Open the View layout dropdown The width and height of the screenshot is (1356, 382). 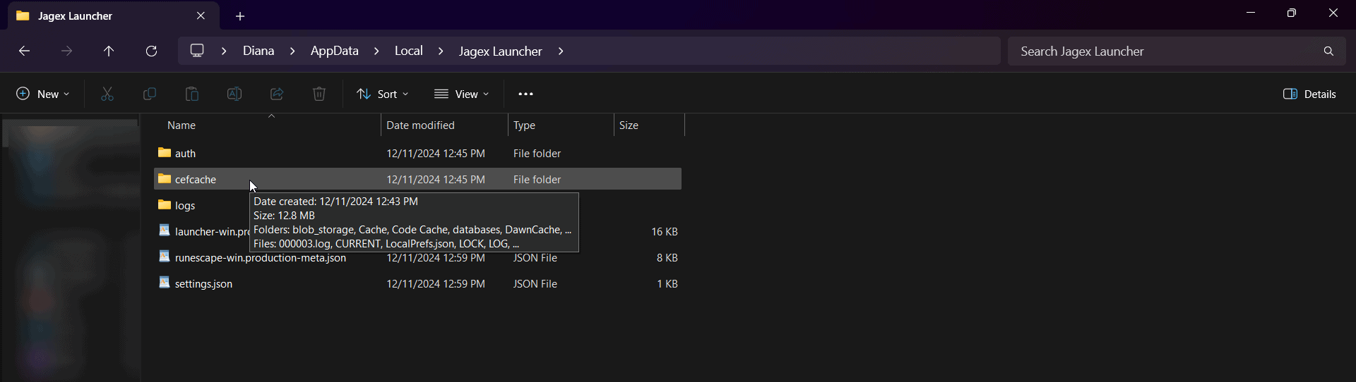461,94
